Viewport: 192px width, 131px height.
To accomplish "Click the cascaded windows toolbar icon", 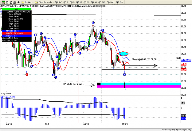I will tap(15, 2).
